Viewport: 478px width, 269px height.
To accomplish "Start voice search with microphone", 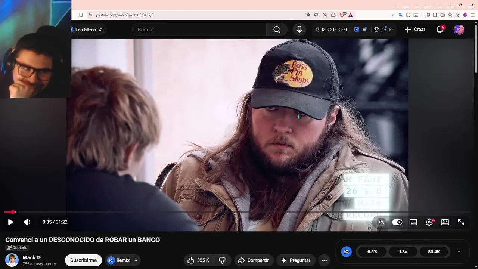I will [x=299, y=30].
